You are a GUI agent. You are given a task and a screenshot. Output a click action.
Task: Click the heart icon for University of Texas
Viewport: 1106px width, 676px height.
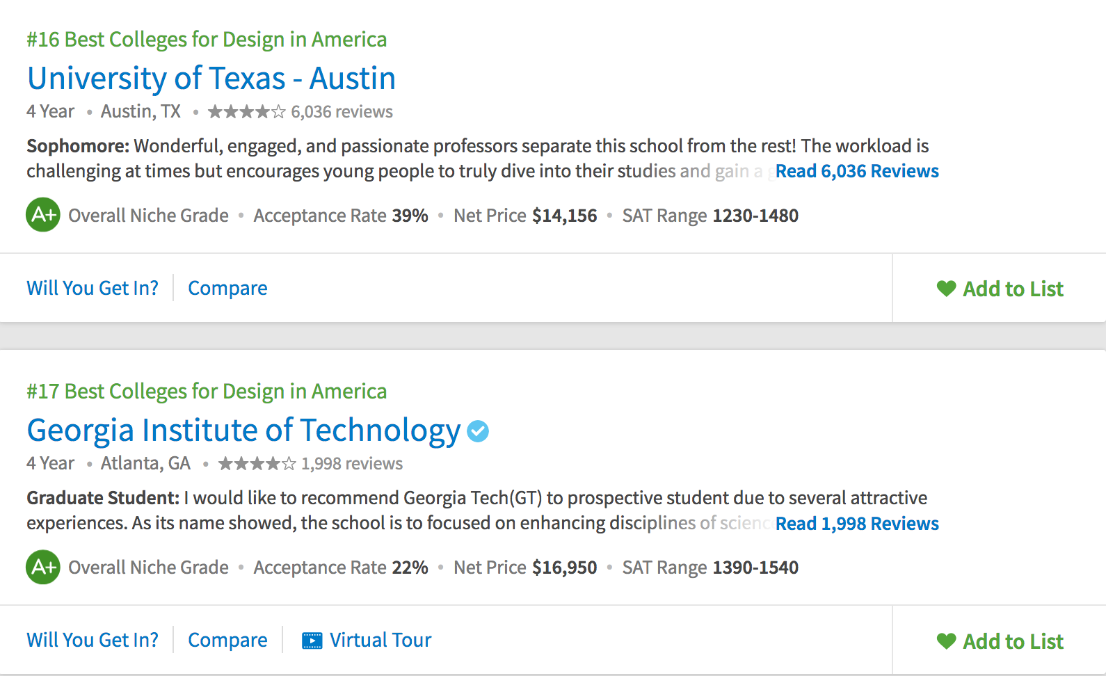pyautogui.click(x=946, y=289)
